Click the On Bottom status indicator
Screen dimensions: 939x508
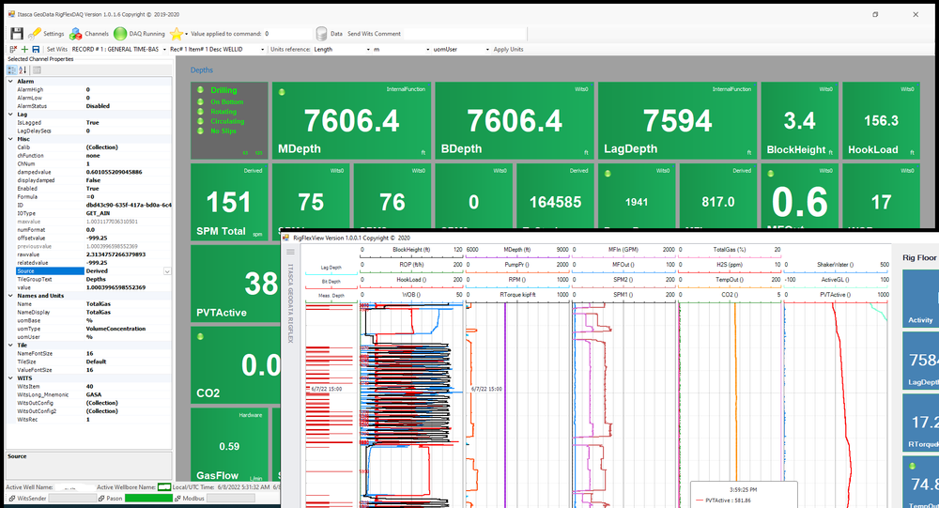200,101
